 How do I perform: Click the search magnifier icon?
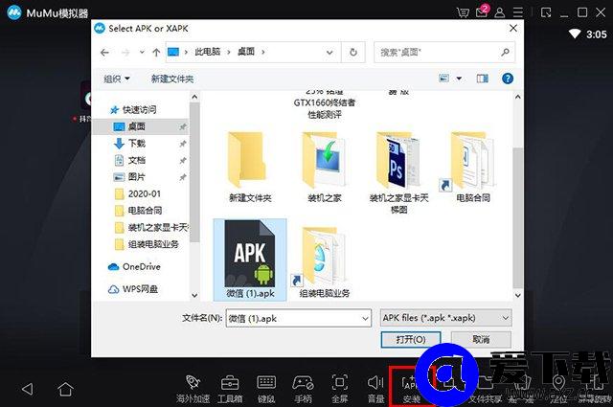pos(505,52)
